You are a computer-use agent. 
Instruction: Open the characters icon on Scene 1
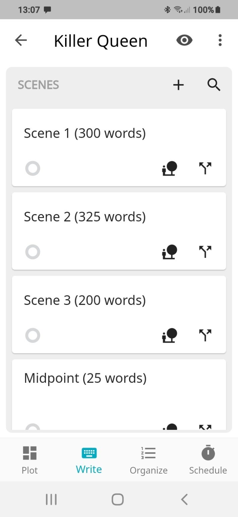[169, 168]
